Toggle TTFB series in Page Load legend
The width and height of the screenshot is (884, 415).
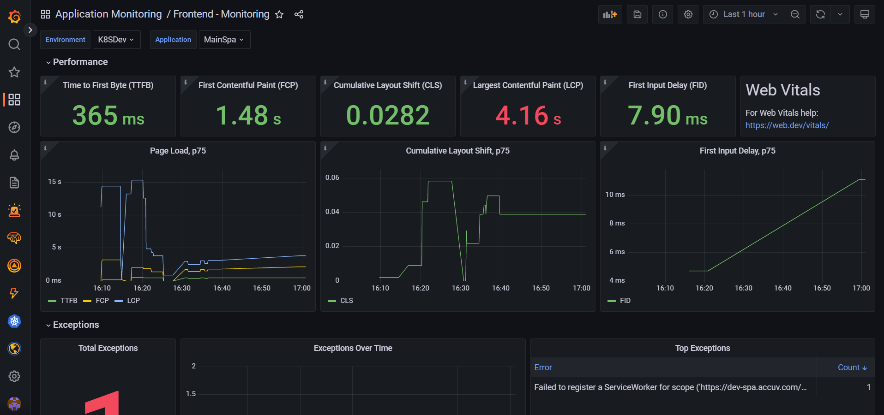point(63,301)
